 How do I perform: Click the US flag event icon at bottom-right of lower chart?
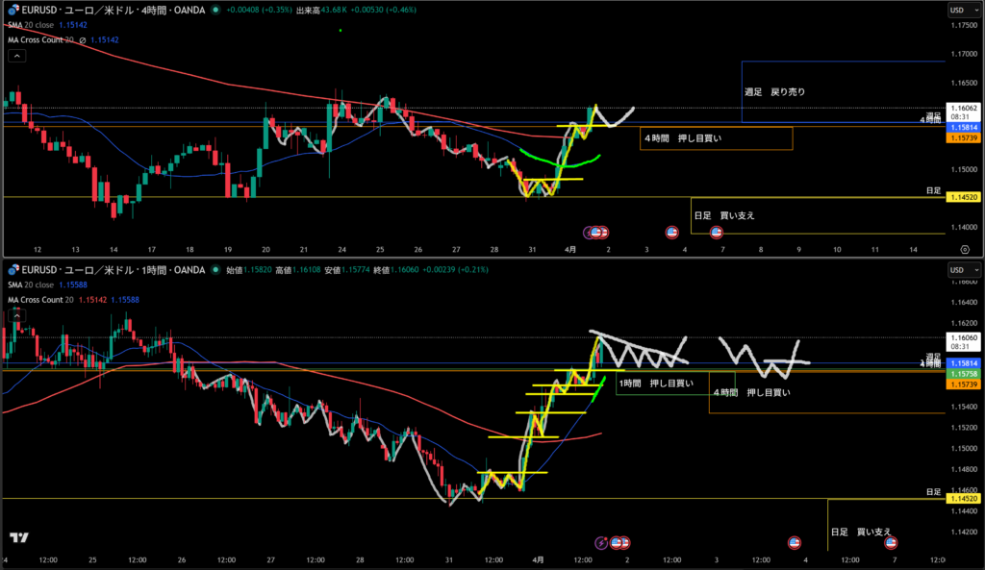pyautogui.click(x=890, y=542)
